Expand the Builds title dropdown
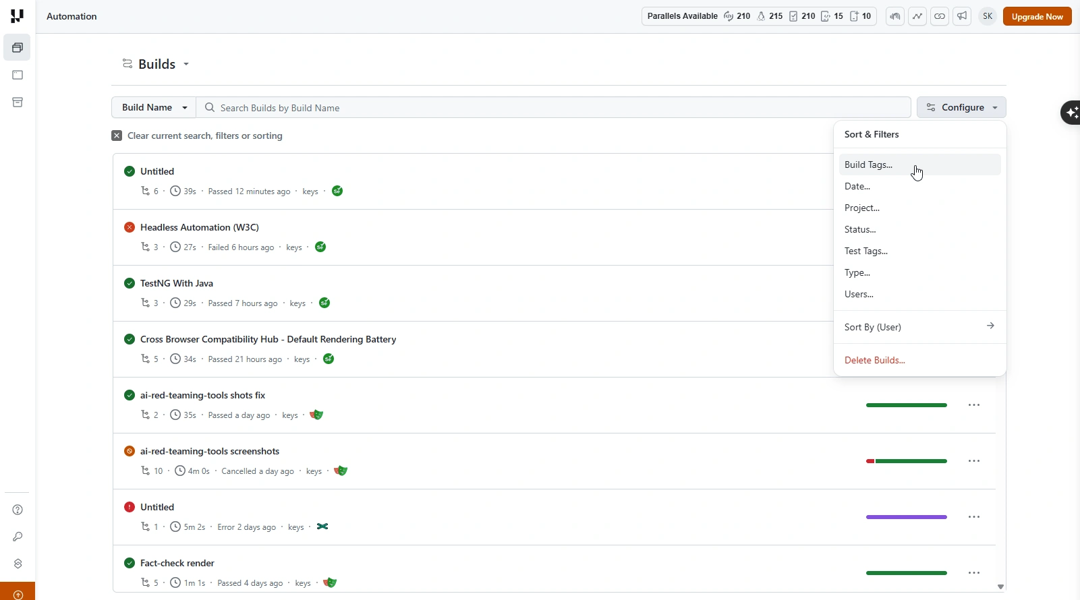Viewport: 1080px width, 600px height. pos(186,64)
